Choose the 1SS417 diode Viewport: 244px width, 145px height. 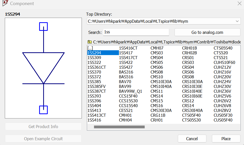[x=126, y=53]
